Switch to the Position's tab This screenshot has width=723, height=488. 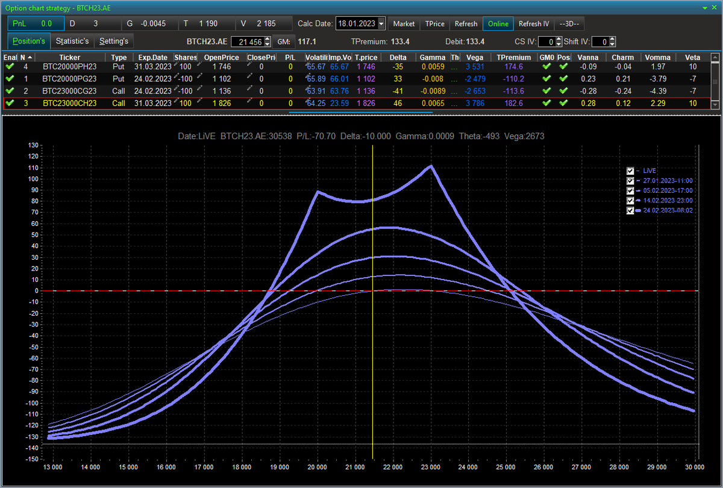[29, 41]
